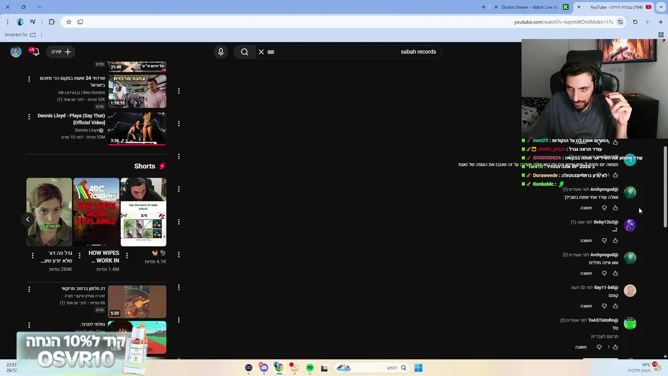Click the YouTube search magnifier button
The image size is (668, 376).
[244, 52]
